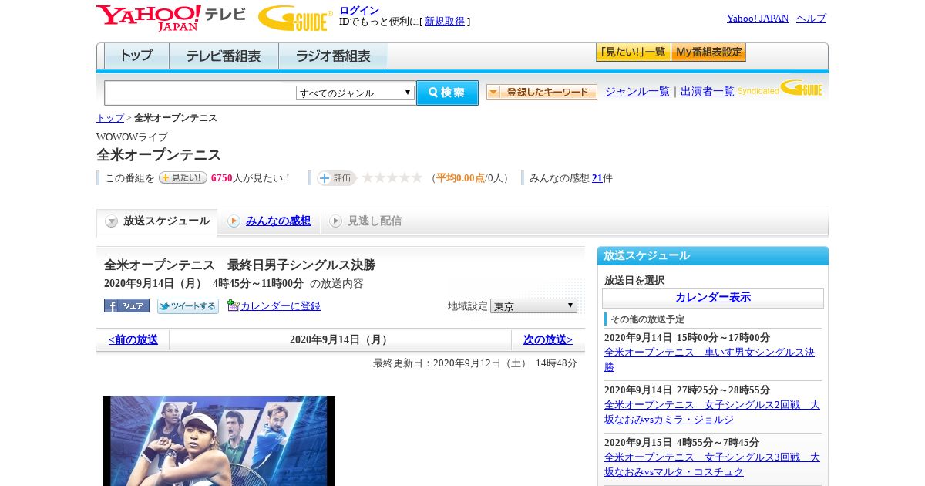Click the 15時00分～17時00分 schedule time
Viewport: 925px width, 486px height.
(723, 338)
